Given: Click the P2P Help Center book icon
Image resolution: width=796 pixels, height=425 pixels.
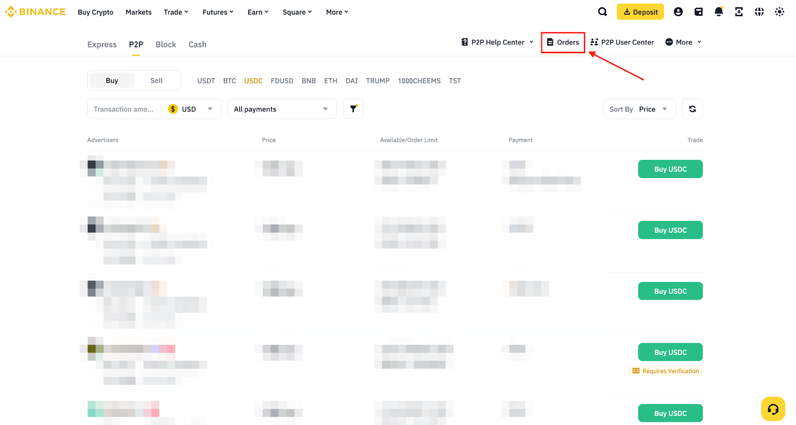Looking at the screenshot, I should click(464, 42).
